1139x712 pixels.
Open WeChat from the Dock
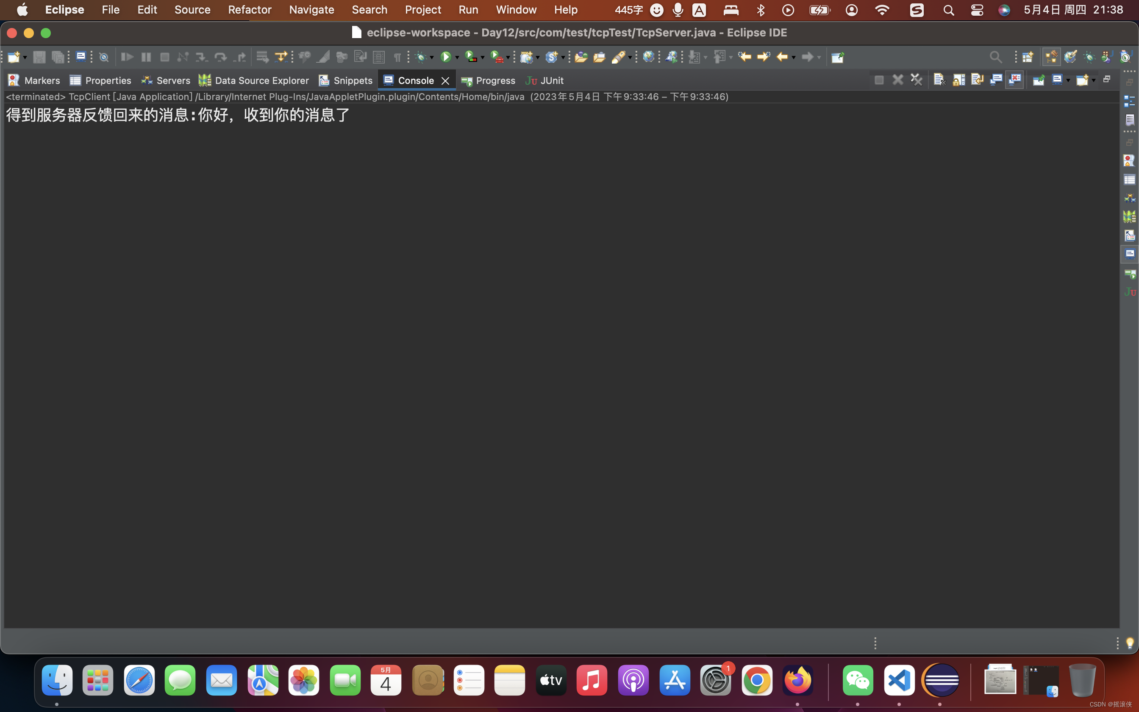tap(858, 680)
